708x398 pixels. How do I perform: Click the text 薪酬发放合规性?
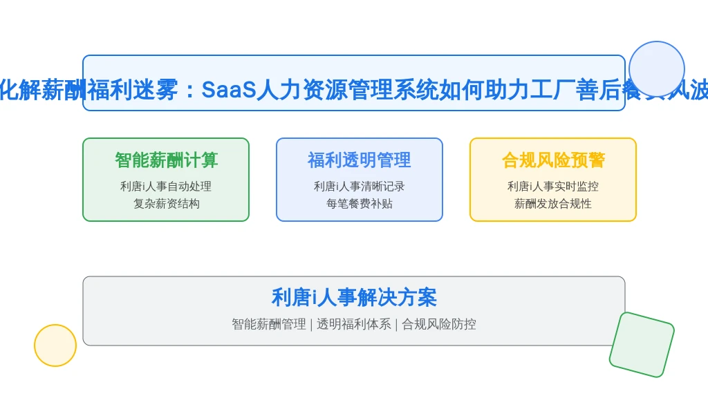(x=553, y=204)
